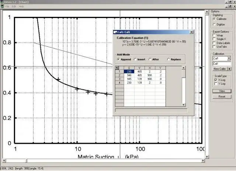Click the View button
Viewport: 236px width, 171px height.
point(222,91)
